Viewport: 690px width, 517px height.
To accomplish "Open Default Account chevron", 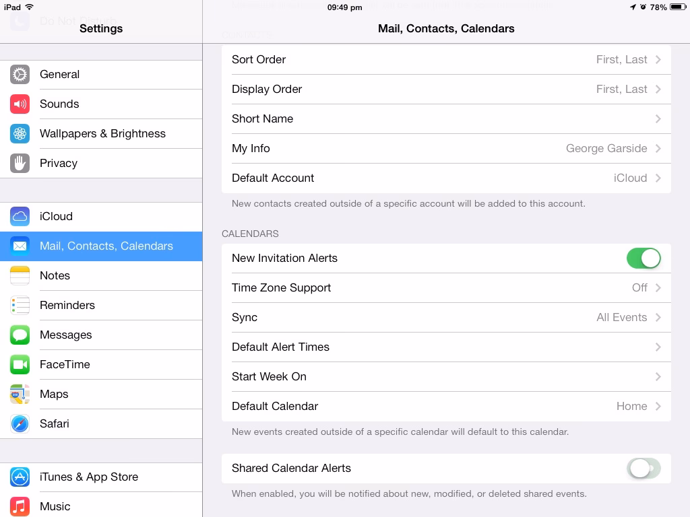I will (x=658, y=178).
